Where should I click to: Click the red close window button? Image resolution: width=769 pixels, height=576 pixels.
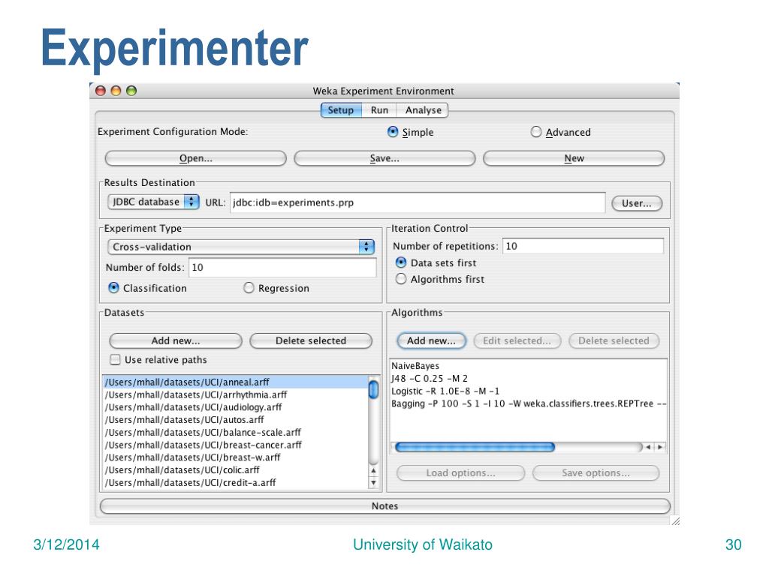101,91
